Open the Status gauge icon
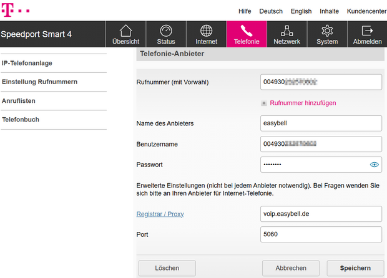 pos(166,31)
